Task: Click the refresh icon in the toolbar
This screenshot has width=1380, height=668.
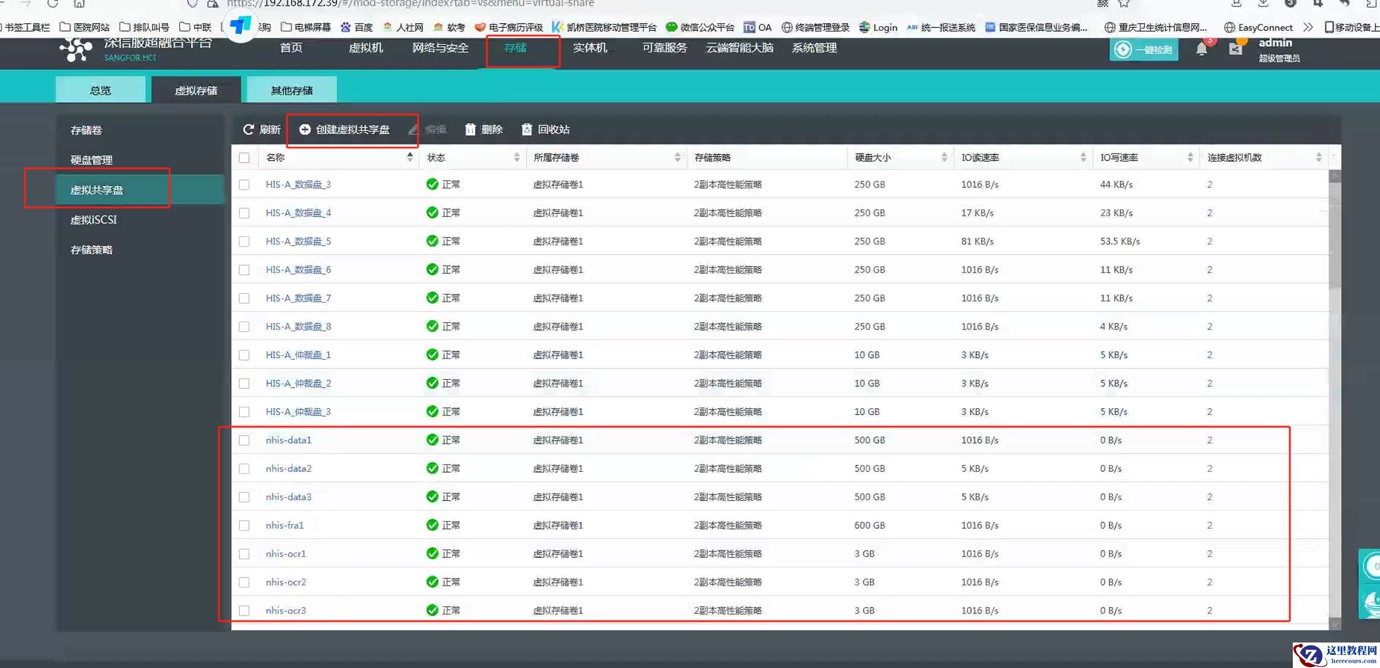Action: pyautogui.click(x=248, y=129)
